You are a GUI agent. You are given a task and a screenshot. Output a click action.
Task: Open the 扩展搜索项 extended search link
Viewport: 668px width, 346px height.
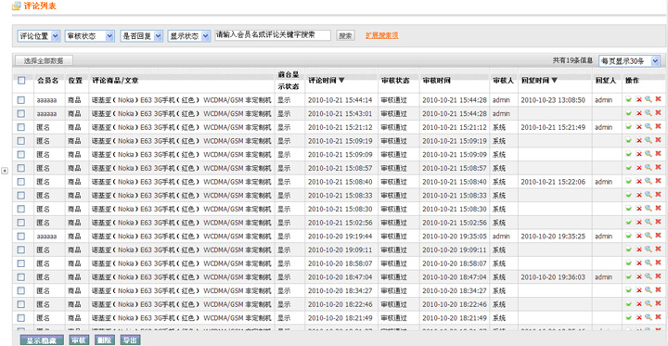381,35
